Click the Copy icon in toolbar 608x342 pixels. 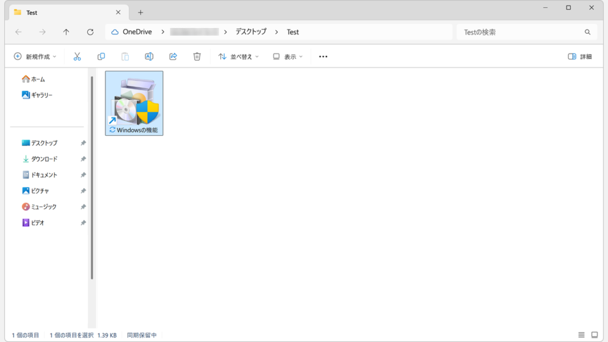click(101, 56)
